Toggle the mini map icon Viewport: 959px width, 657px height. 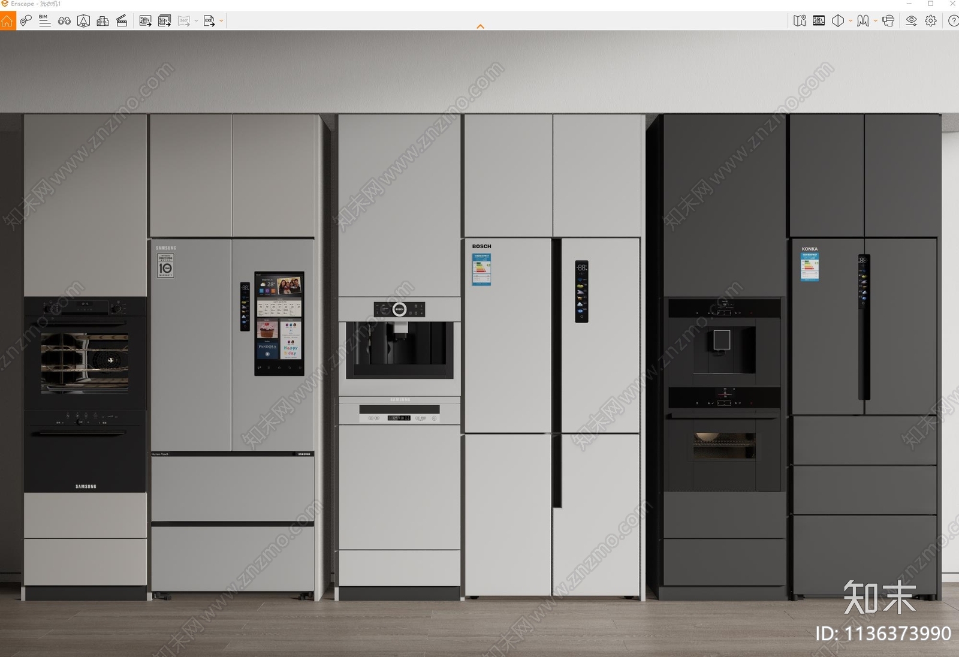800,21
